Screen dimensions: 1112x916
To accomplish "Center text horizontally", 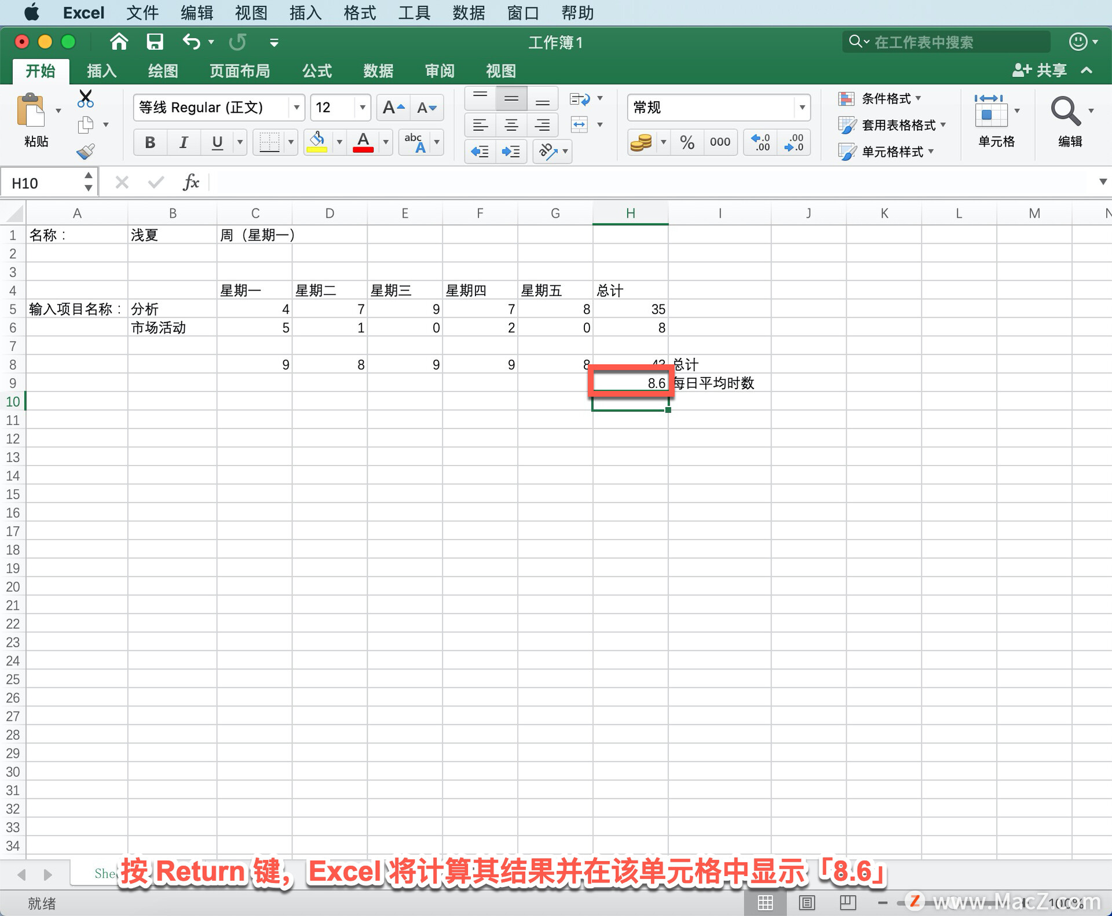I will point(511,124).
